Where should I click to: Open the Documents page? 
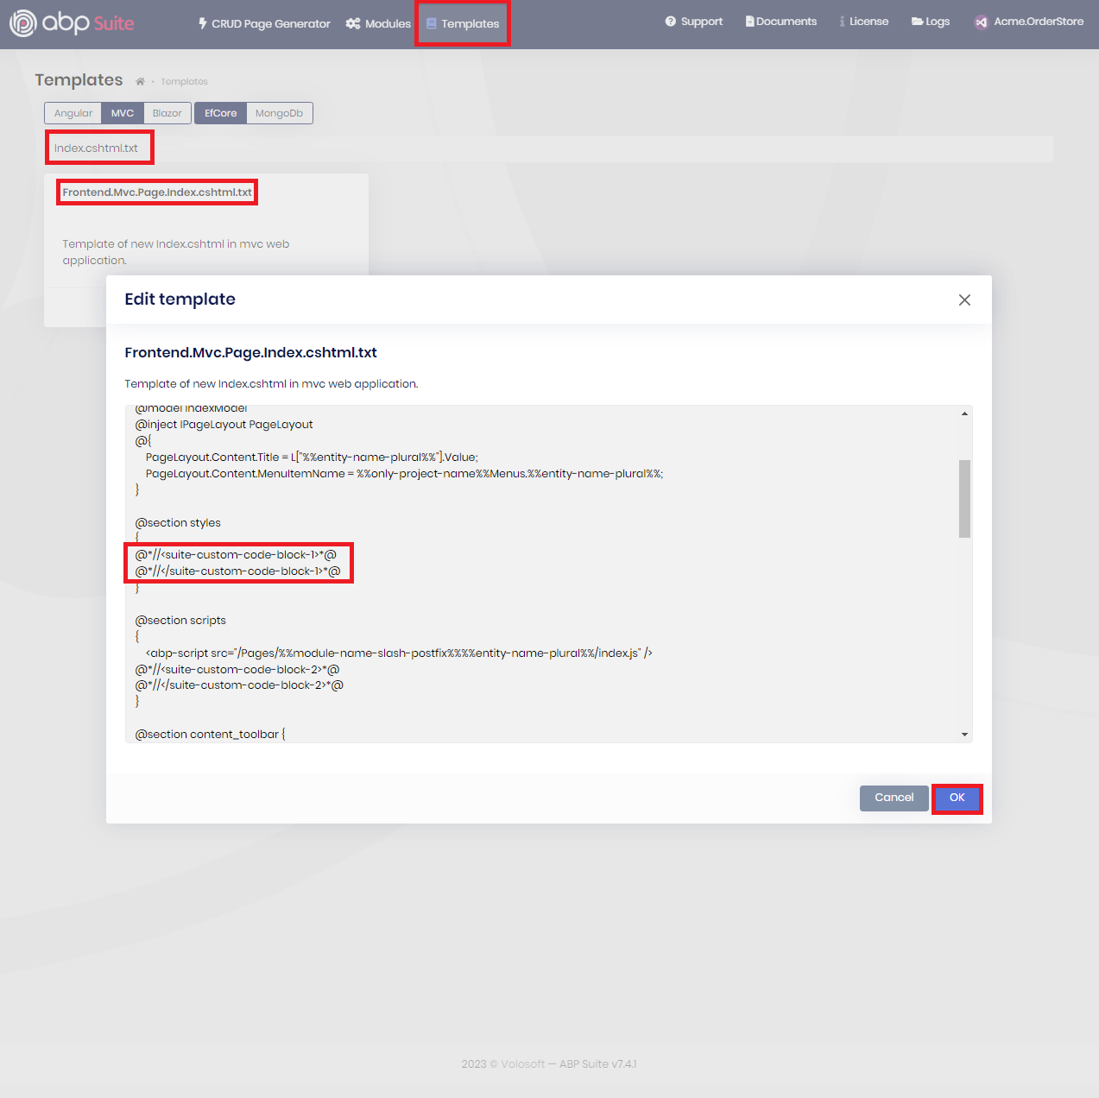[780, 22]
